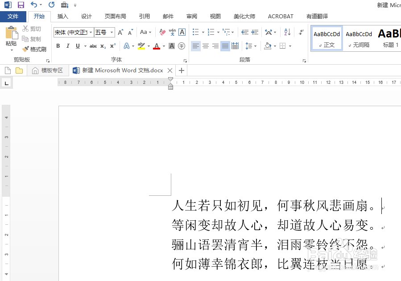Image resolution: width=401 pixels, height=281 pixels.
Task: Increase font size with grow font icon
Action: (120, 32)
